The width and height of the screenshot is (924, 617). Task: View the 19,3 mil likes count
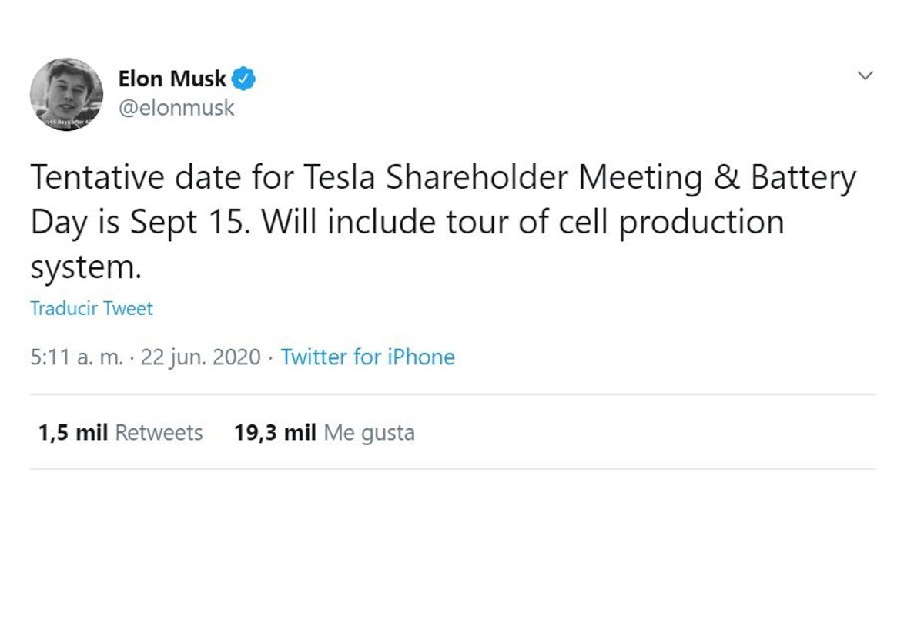(x=275, y=433)
